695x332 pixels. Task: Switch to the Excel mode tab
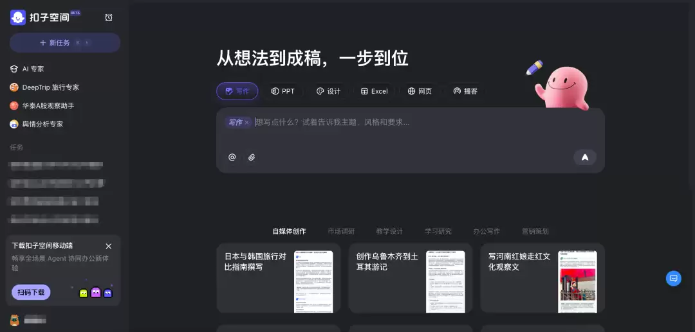pos(374,91)
